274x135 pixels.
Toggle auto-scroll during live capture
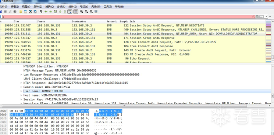70,11
